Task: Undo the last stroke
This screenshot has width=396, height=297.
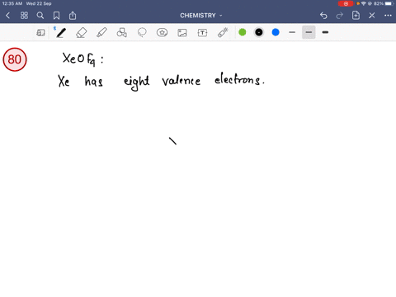Action: pos(323,16)
